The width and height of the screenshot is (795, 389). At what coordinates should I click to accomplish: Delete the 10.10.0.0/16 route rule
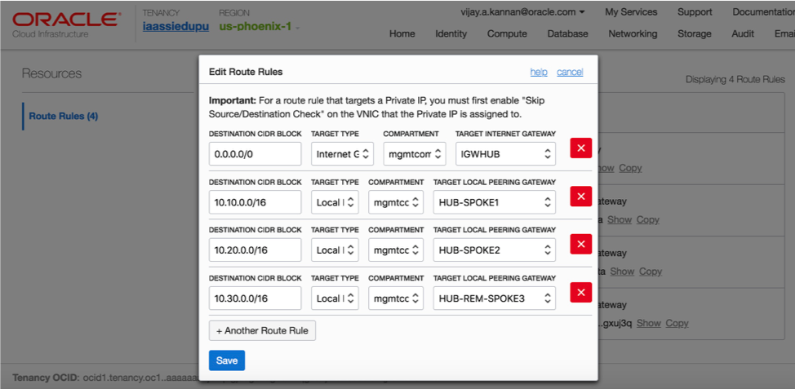tap(581, 196)
